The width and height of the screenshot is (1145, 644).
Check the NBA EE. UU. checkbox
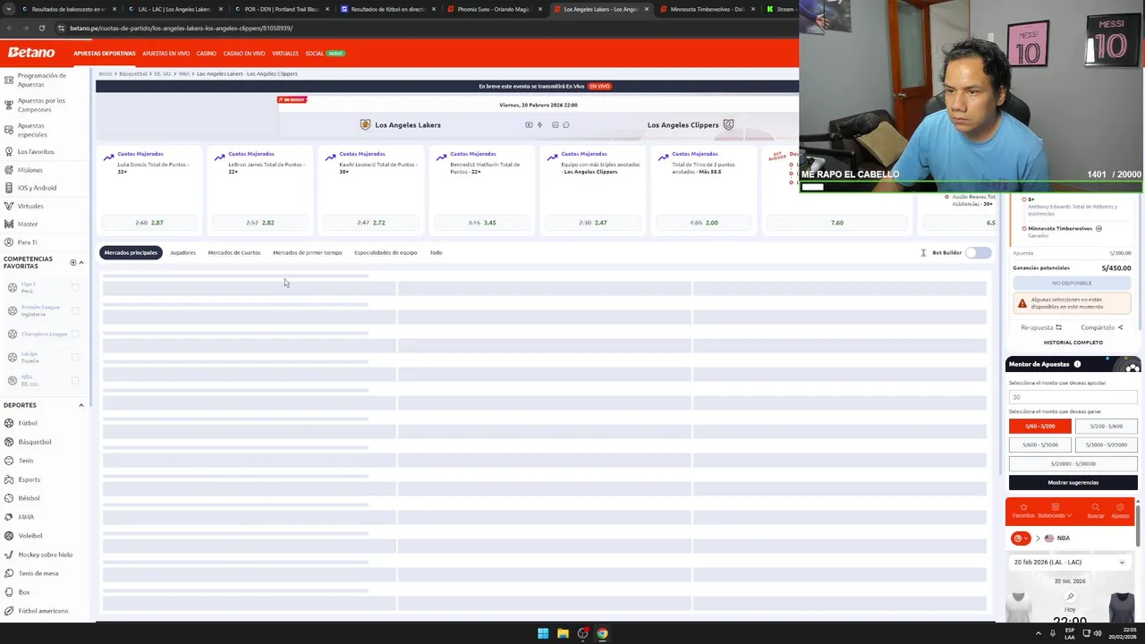(x=75, y=380)
